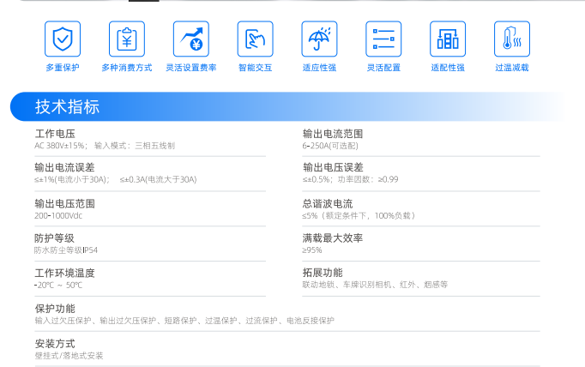This screenshot has height=367, width=585.
Task: Select the 总谐波电流 heading
Action: click(x=328, y=203)
